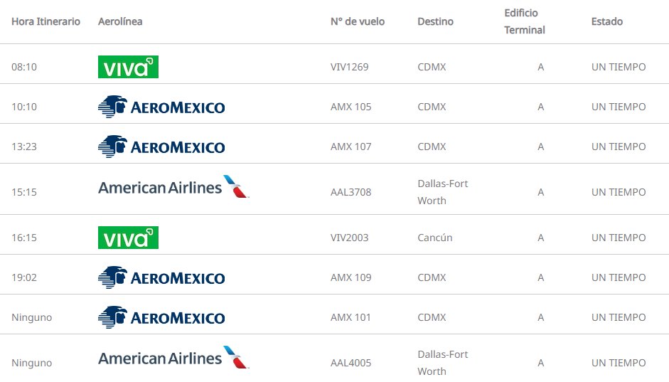Select flight number VIV2003
The image size is (669, 382).
click(350, 238)
